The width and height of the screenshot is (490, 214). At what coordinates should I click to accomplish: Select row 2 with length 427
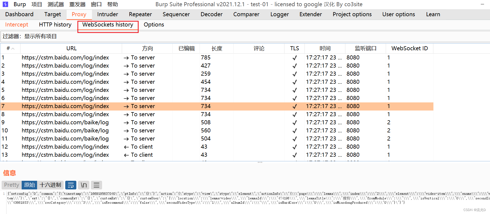click(217, 66)
